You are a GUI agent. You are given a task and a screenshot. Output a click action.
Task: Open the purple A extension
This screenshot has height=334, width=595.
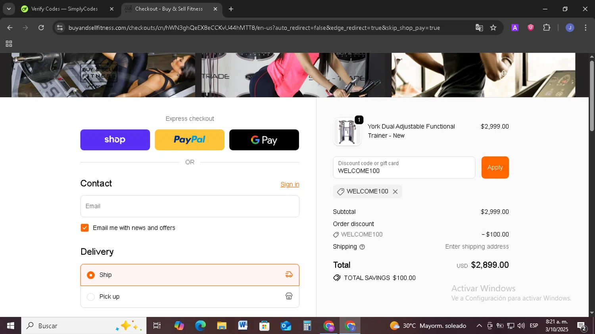tap(515, 28)
